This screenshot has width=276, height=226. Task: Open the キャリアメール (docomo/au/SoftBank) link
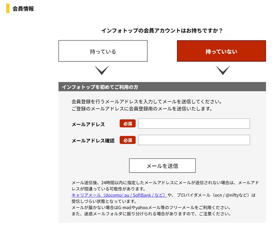coord(119,195)
